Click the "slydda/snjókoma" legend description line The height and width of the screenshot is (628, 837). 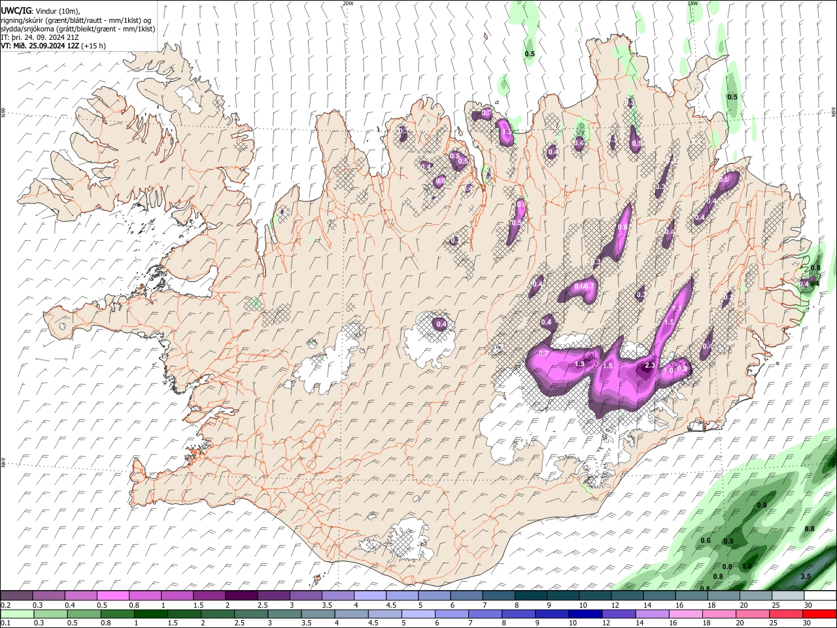click(78, 29)
